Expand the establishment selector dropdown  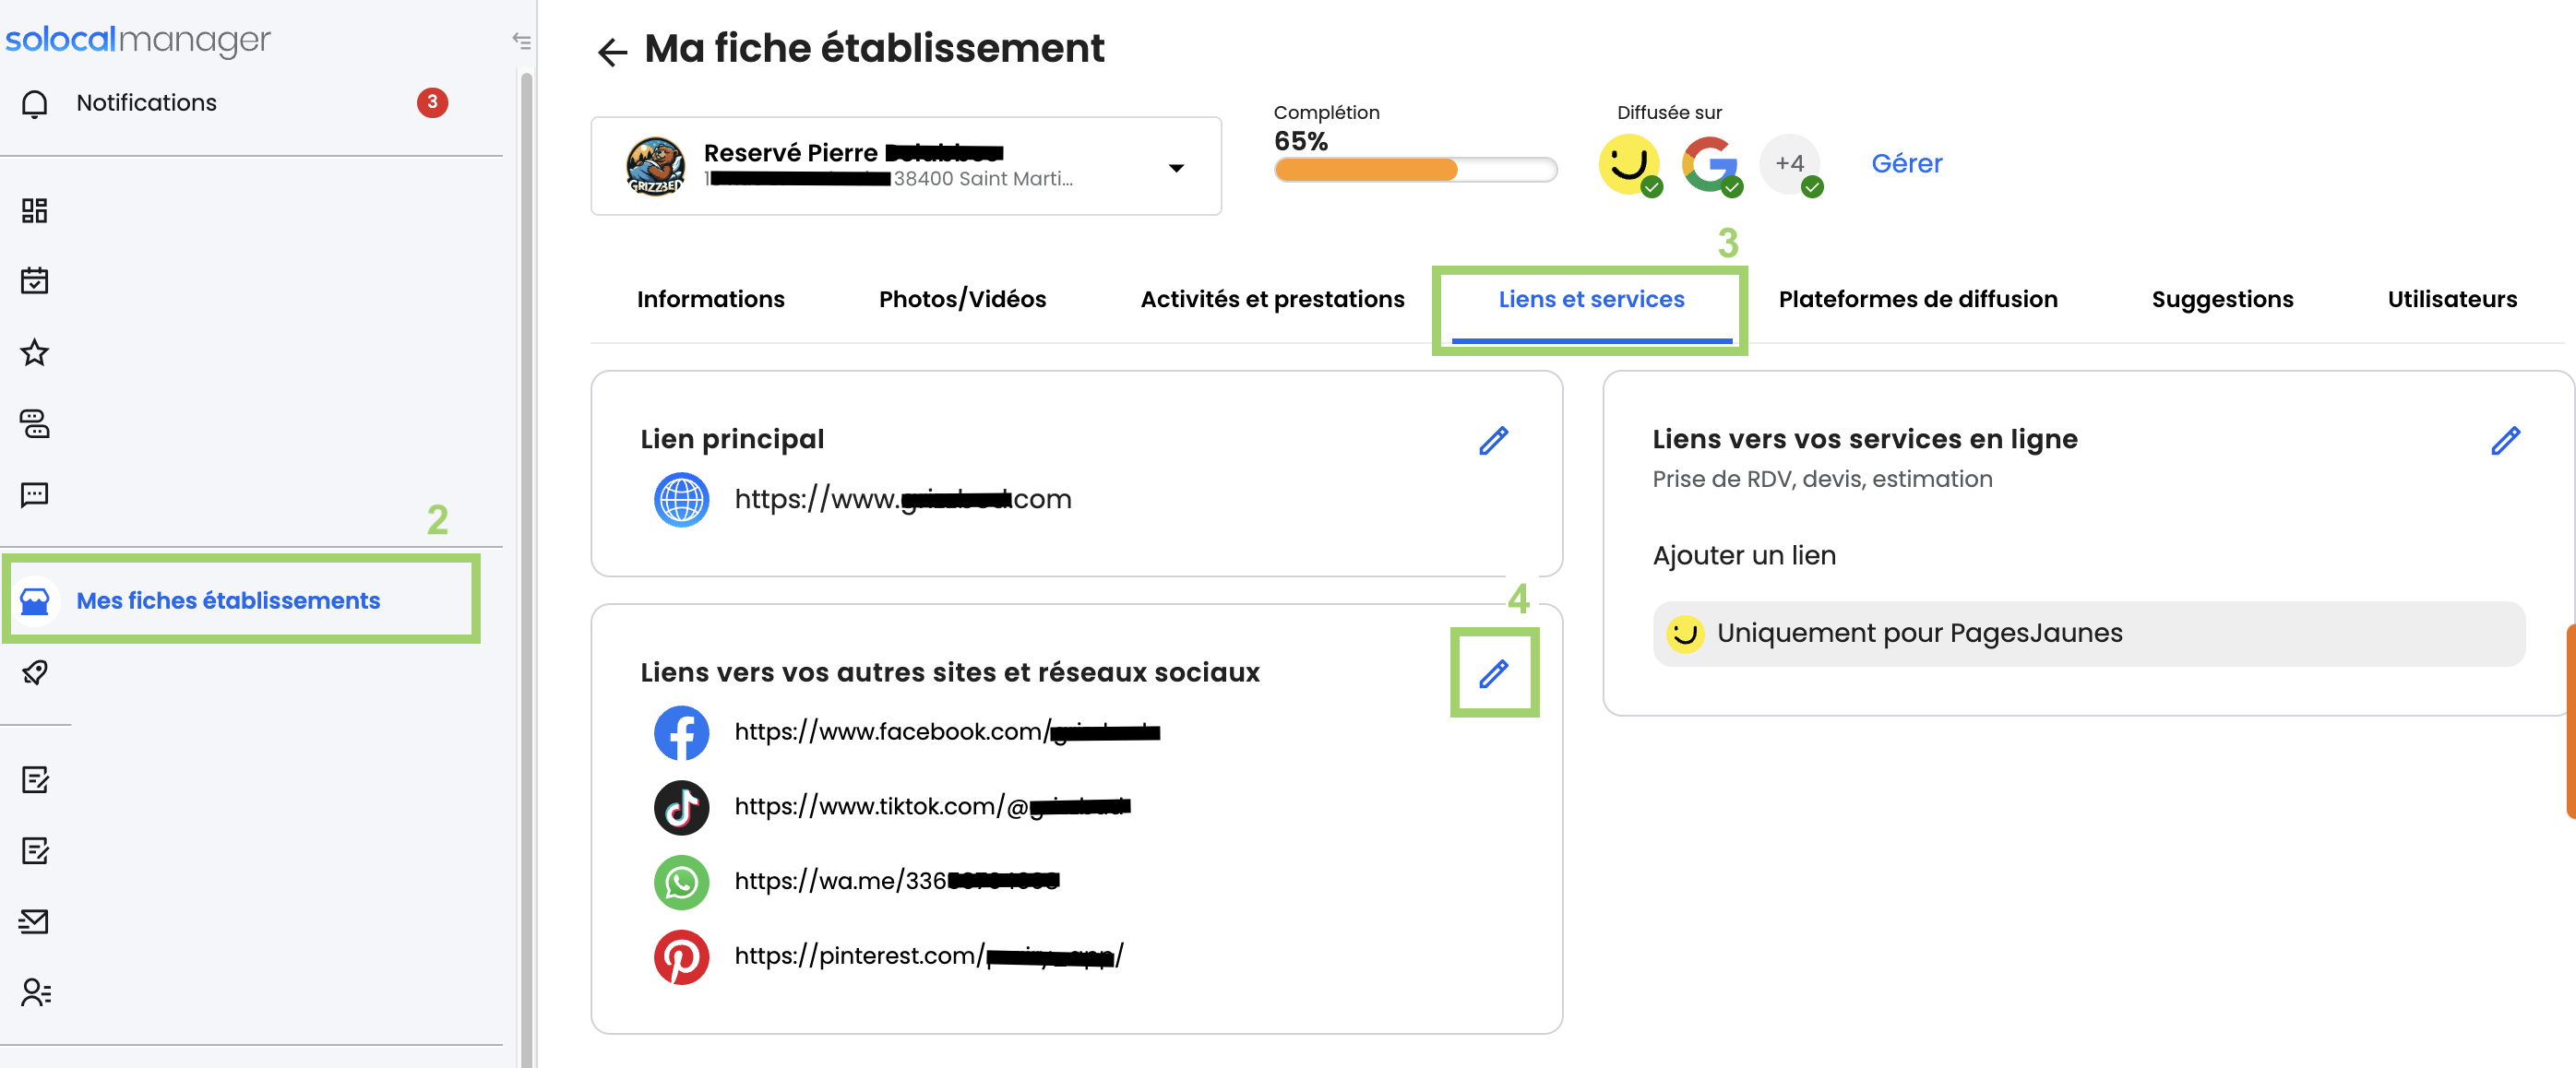coord(1176,167)
